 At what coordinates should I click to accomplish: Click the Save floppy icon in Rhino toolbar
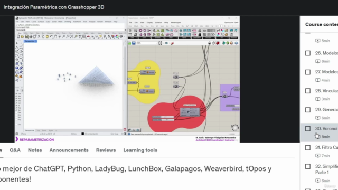26,36
